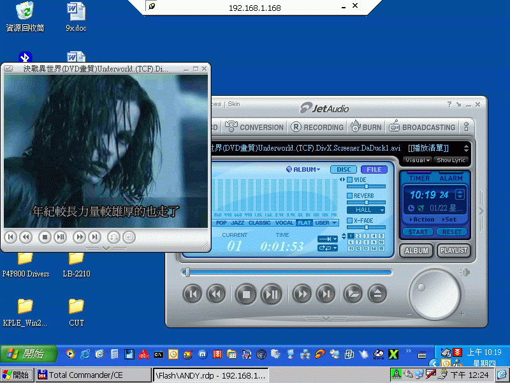Screen dimensions: 510x383
Task: Click the Eject icon in JetAudio
Action: click(x=377, y=294)
